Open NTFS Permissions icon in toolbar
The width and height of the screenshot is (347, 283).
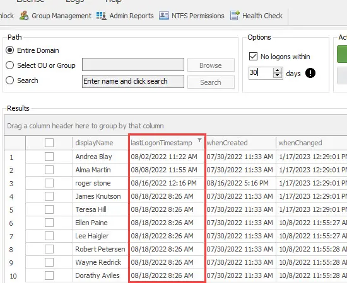tap(164, 16)
